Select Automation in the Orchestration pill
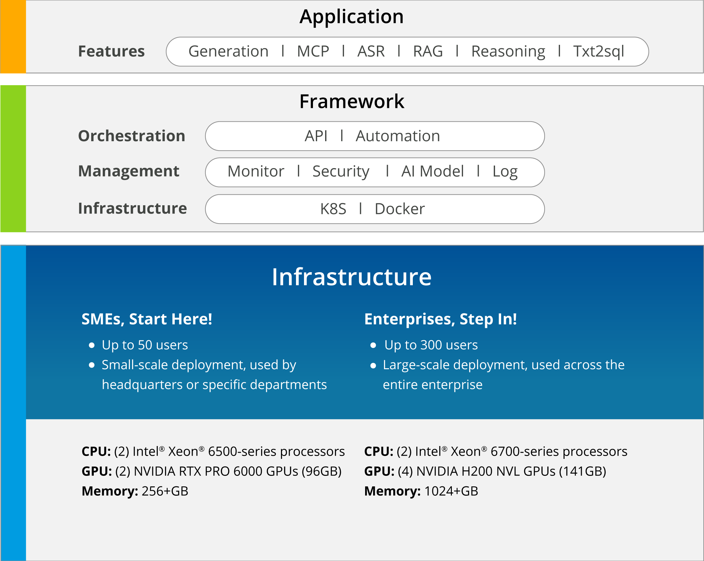704x561 pixels. click(x=398, y=136)
